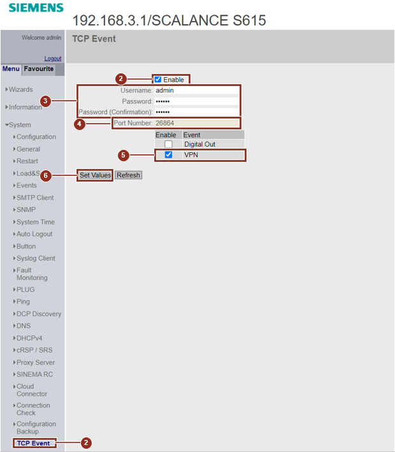Focus the Password field
Image resolution: width=395 pixels, height=452 pixels.
pyautogui.click(x=197, y=101)
